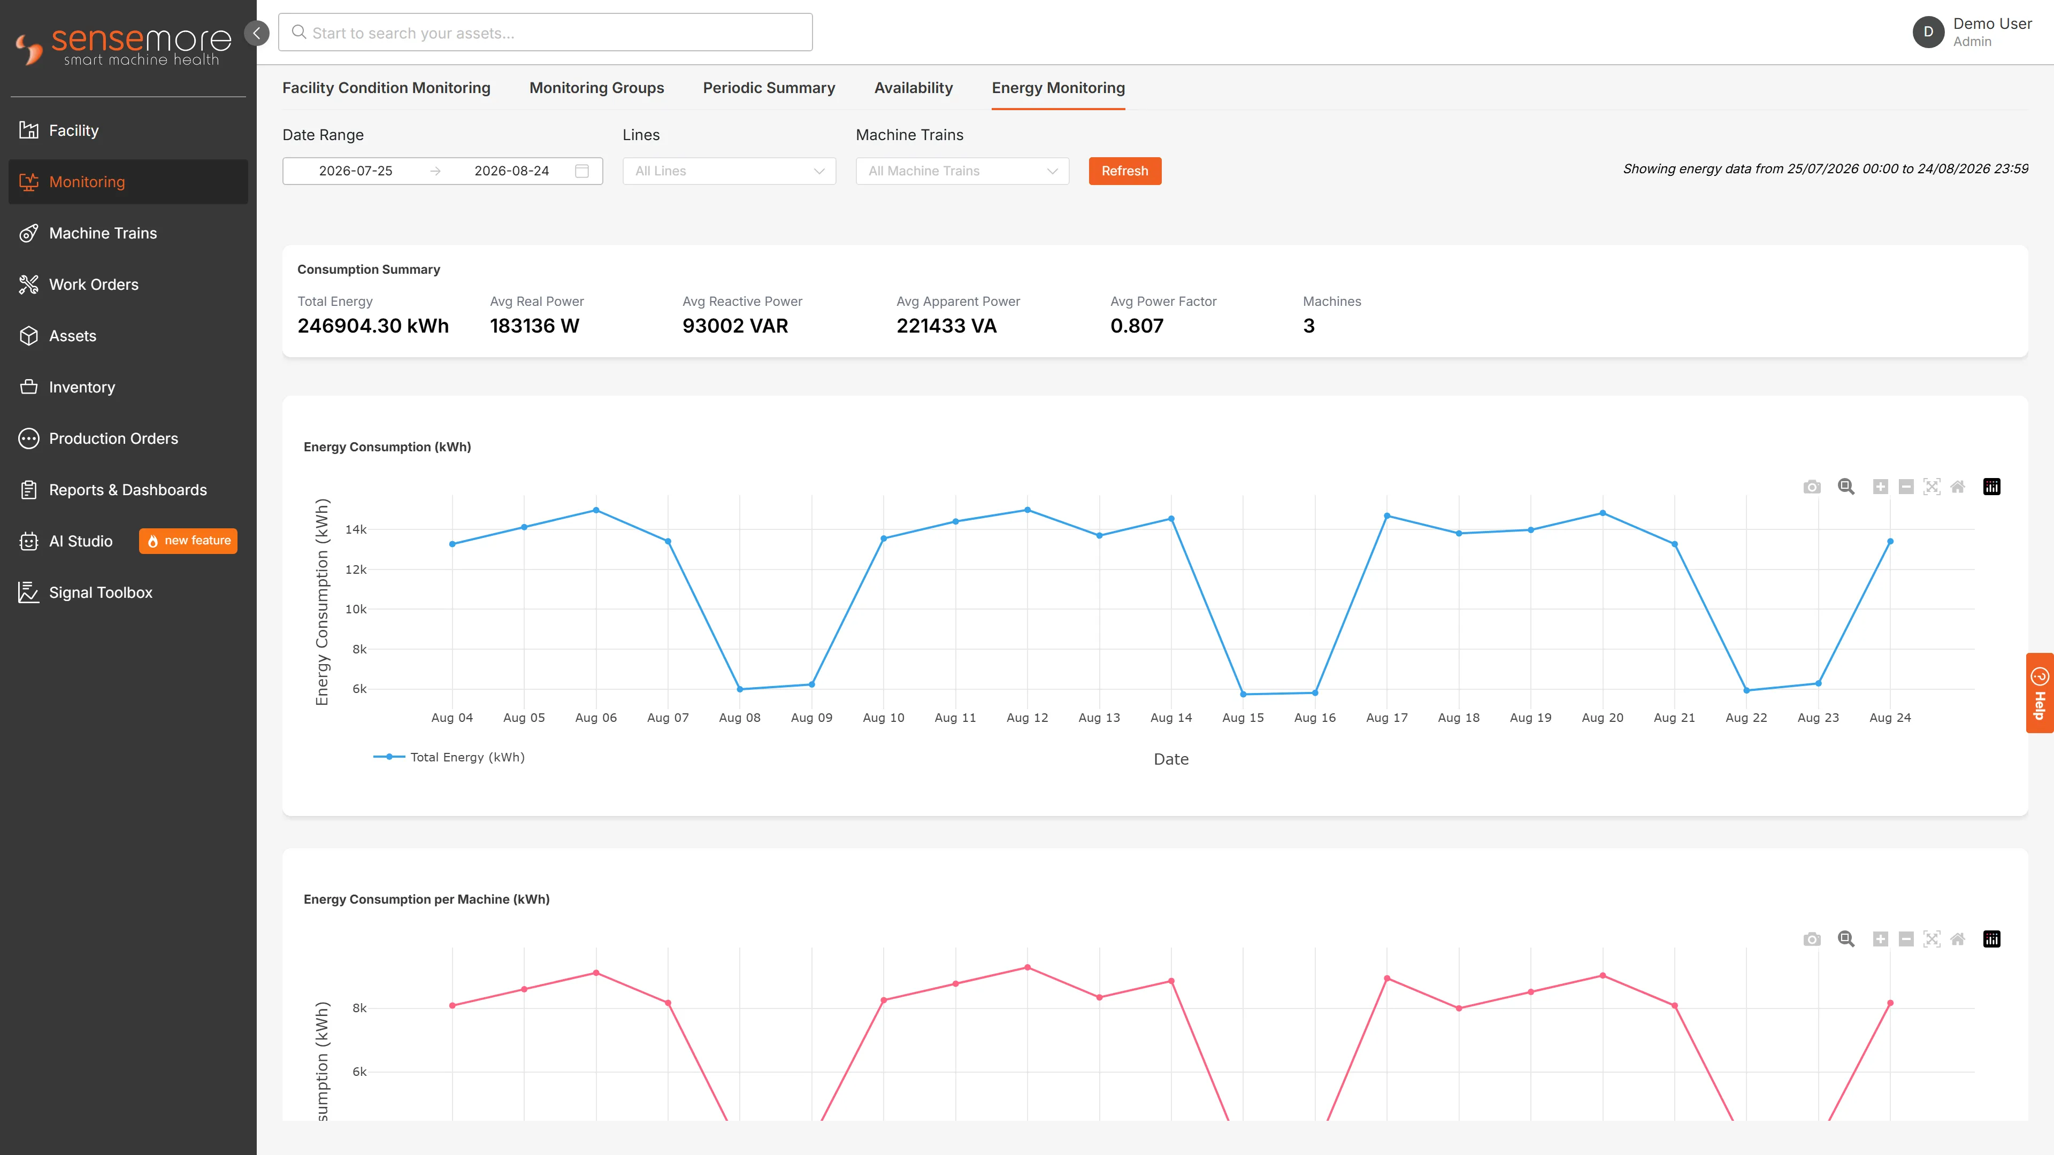Switch to Facility Condition Monitoring tab
Screen dimensions: 2054x1155
pyautogui.click(x=386, y=88)
